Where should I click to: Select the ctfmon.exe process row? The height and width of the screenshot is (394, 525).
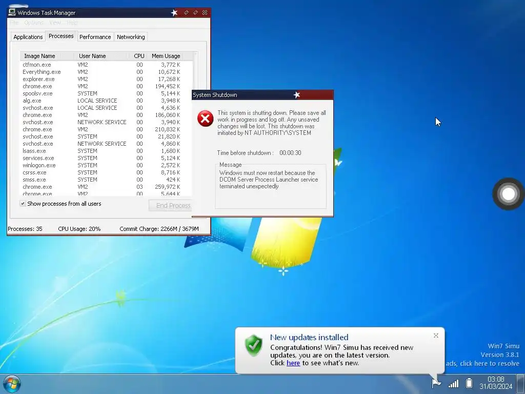tap(106, 65)
